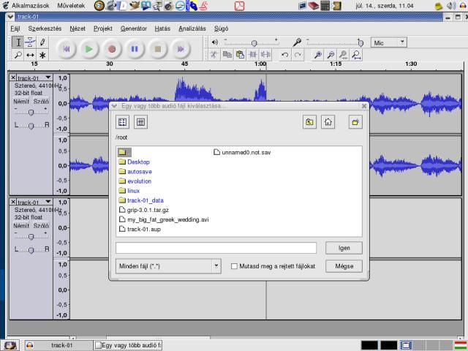Open the Szerkesztés menu
Image resolution: width=468 pixels, height=351 pixels.
click(45, 29)
